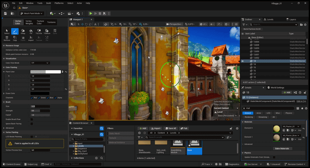The image size is (310, 168).
Task: Collapse the Resource Usage section
Action: 4,45
